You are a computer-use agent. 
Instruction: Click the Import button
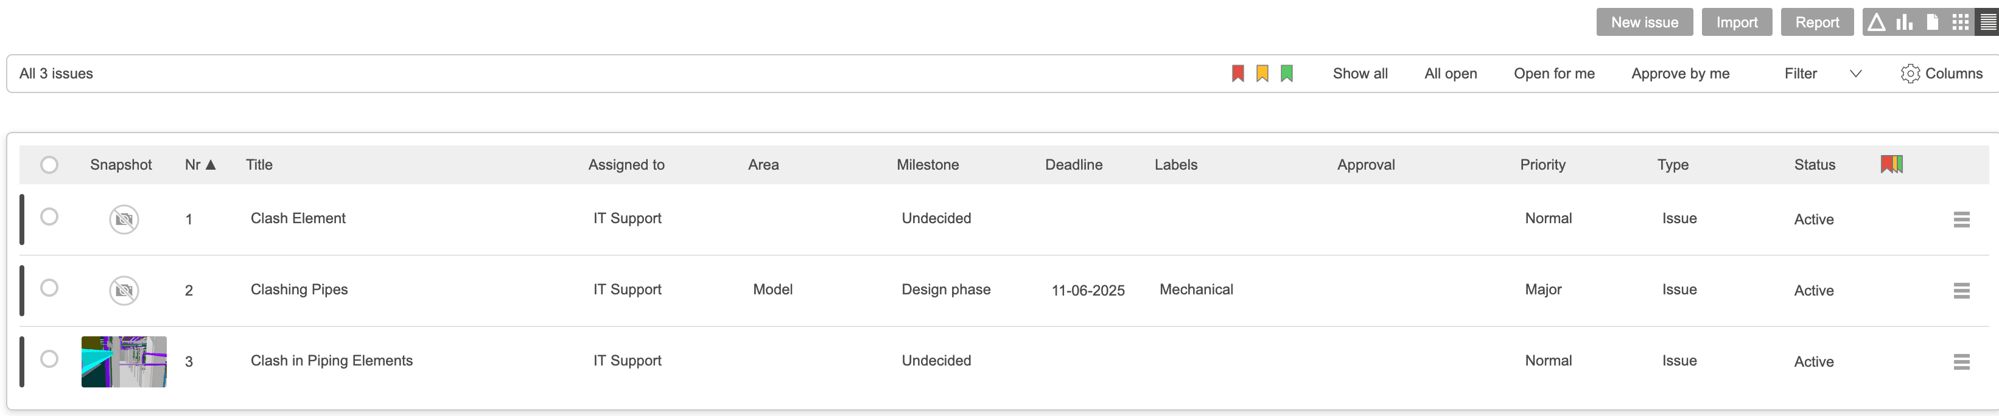tap(1737, 22)
